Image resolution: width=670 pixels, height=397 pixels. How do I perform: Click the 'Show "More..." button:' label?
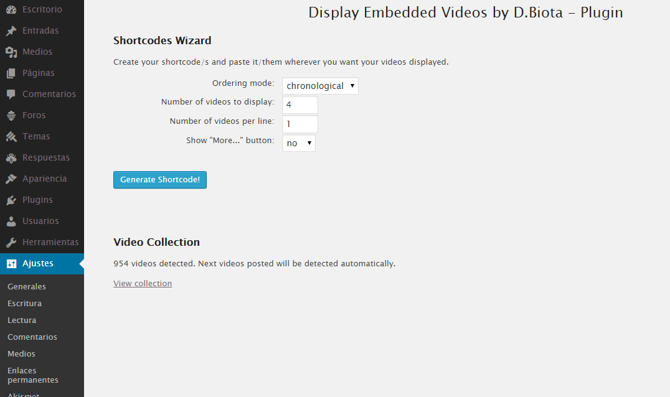pos(230,141)
